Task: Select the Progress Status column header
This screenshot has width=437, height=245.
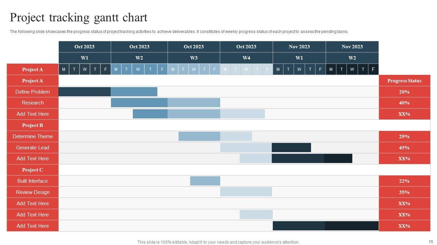Action: coord(404,81)
